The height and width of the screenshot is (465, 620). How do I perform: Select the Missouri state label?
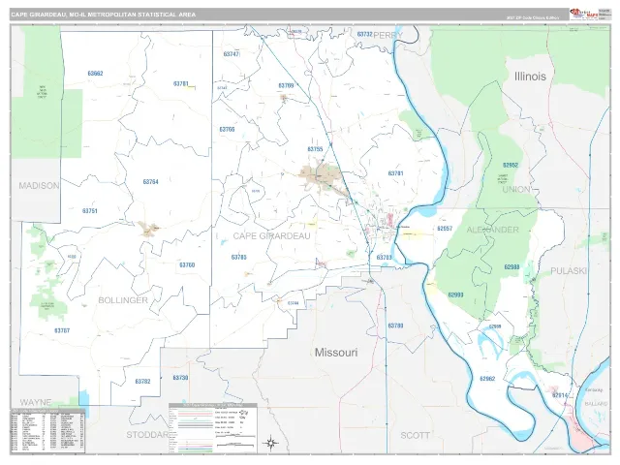click(336, 353)
